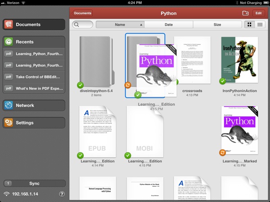Tap the Sync button
The height and width of the screenshot is (202, 270).
click(x=35, y=183)
